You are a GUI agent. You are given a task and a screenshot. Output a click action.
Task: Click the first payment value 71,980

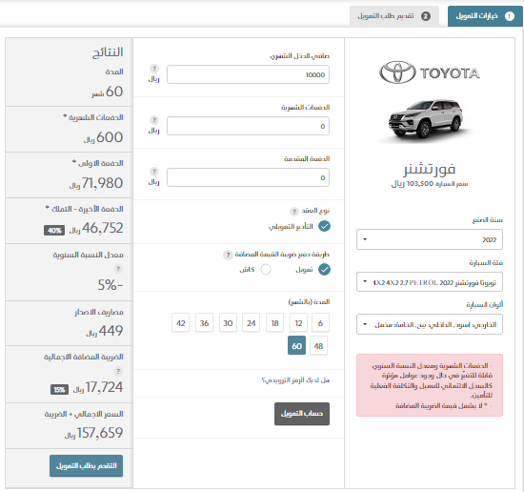[96, 183]
